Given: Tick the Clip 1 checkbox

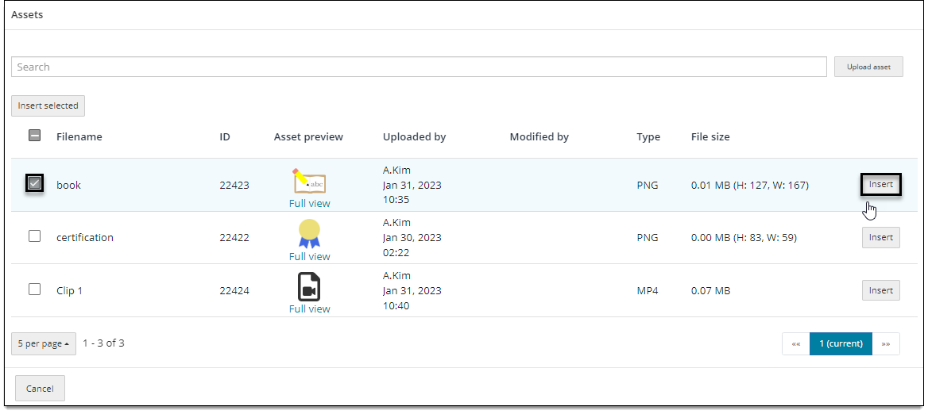Looking at the screenshot, I should pyautogui.click(x=35, y=289).
